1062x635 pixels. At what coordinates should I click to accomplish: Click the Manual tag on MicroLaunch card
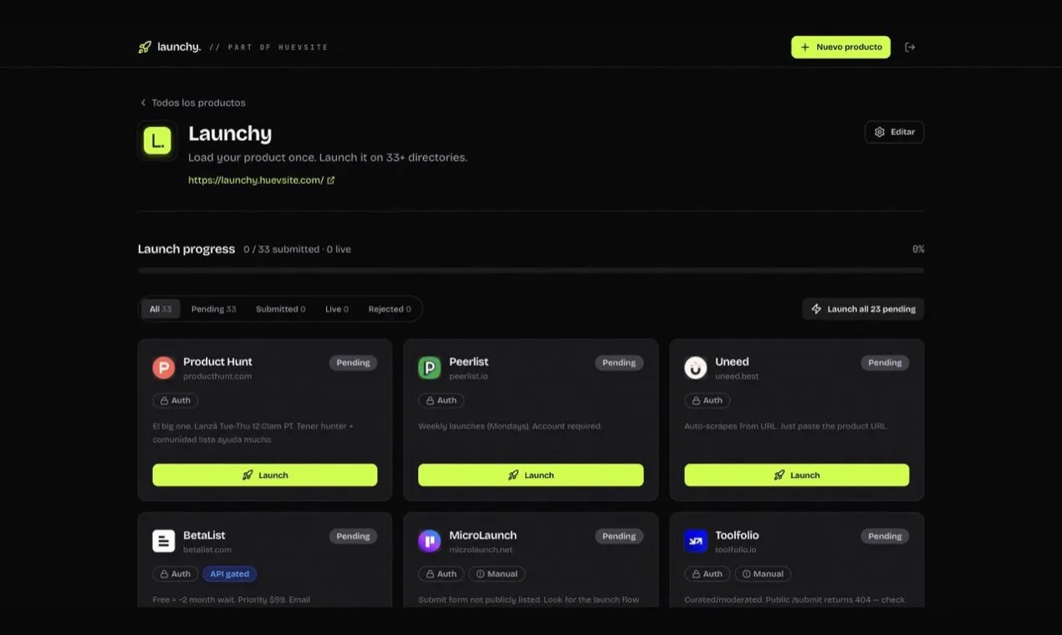[x=497, y=574]
